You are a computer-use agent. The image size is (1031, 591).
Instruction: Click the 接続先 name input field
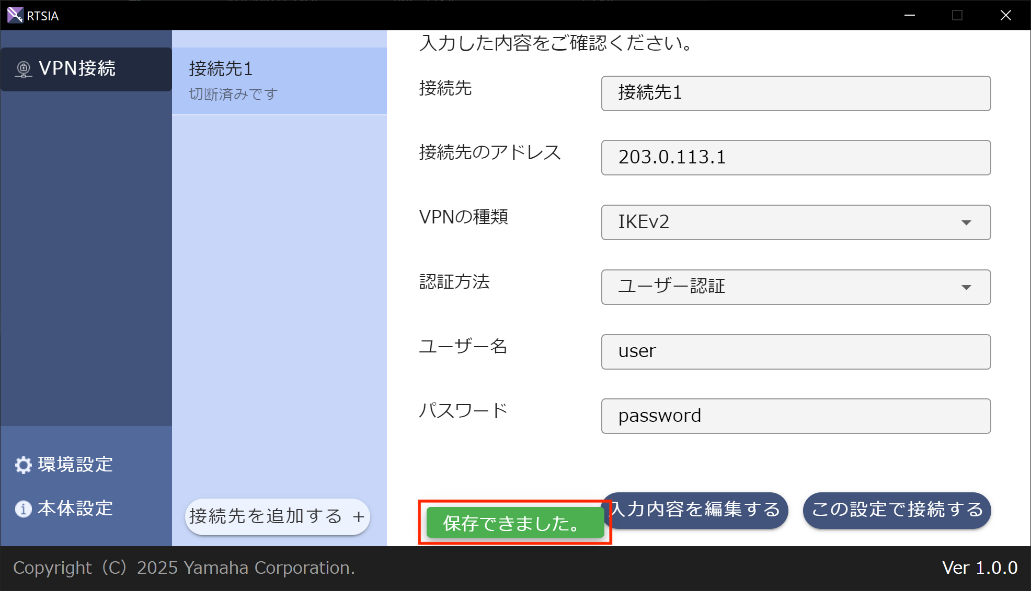pyautogui.click(x=795, y=93)
